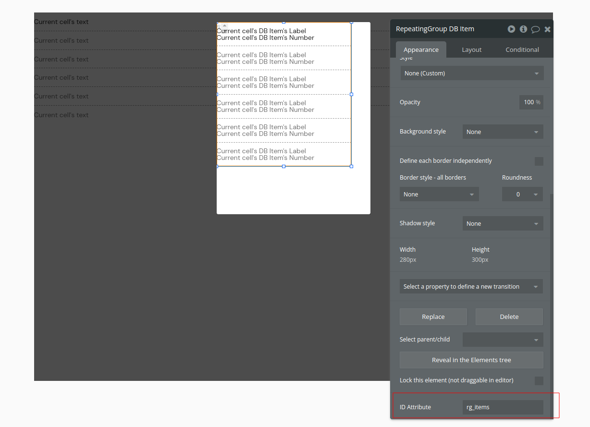Open the Style None (Custom) dropdown
The width and height of the screenshot is (590, 427).
click(x=472, y=73)
